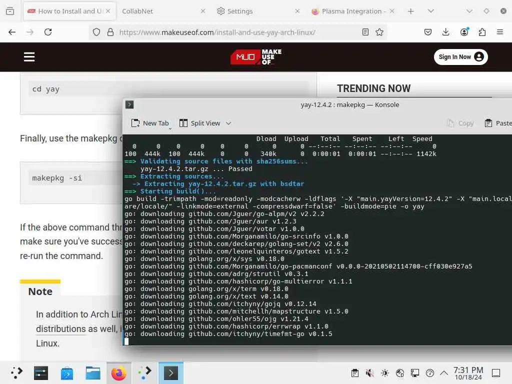Screen dimensions: 512x384
Task: Save page to Pocket
Action: click(428, 32)
